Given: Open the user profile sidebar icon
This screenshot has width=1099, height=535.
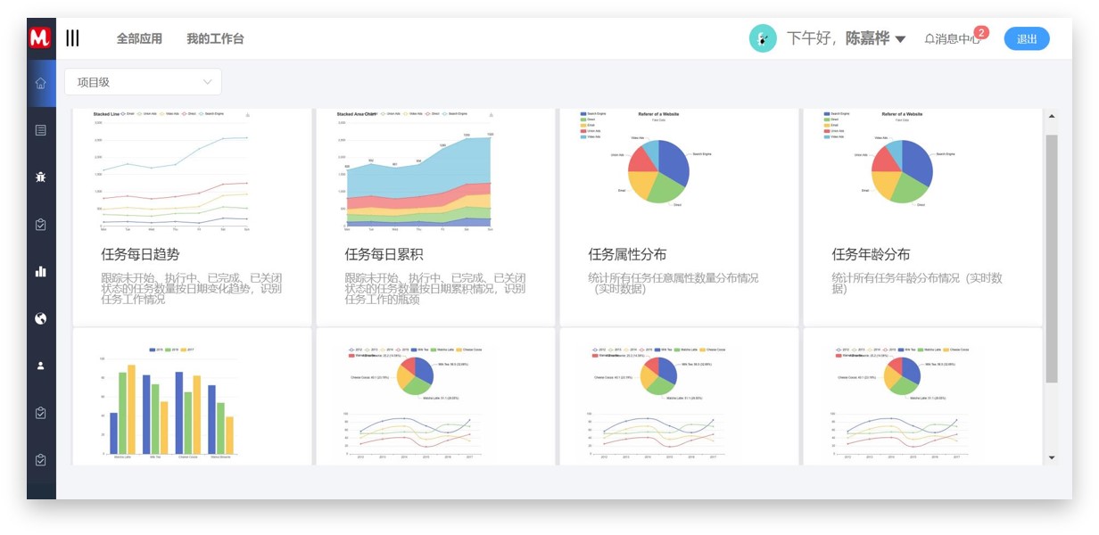Looking at the screenshot, I should point(40,366).
